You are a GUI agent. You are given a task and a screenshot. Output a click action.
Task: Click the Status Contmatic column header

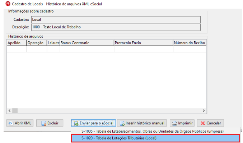[x=87, y=43]
